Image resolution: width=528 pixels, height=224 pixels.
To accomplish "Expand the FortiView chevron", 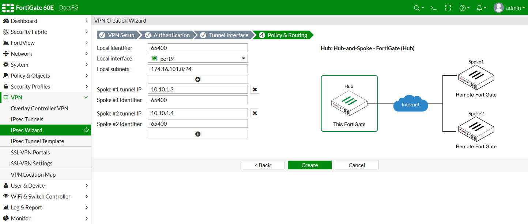I will [x=86, y=43].
